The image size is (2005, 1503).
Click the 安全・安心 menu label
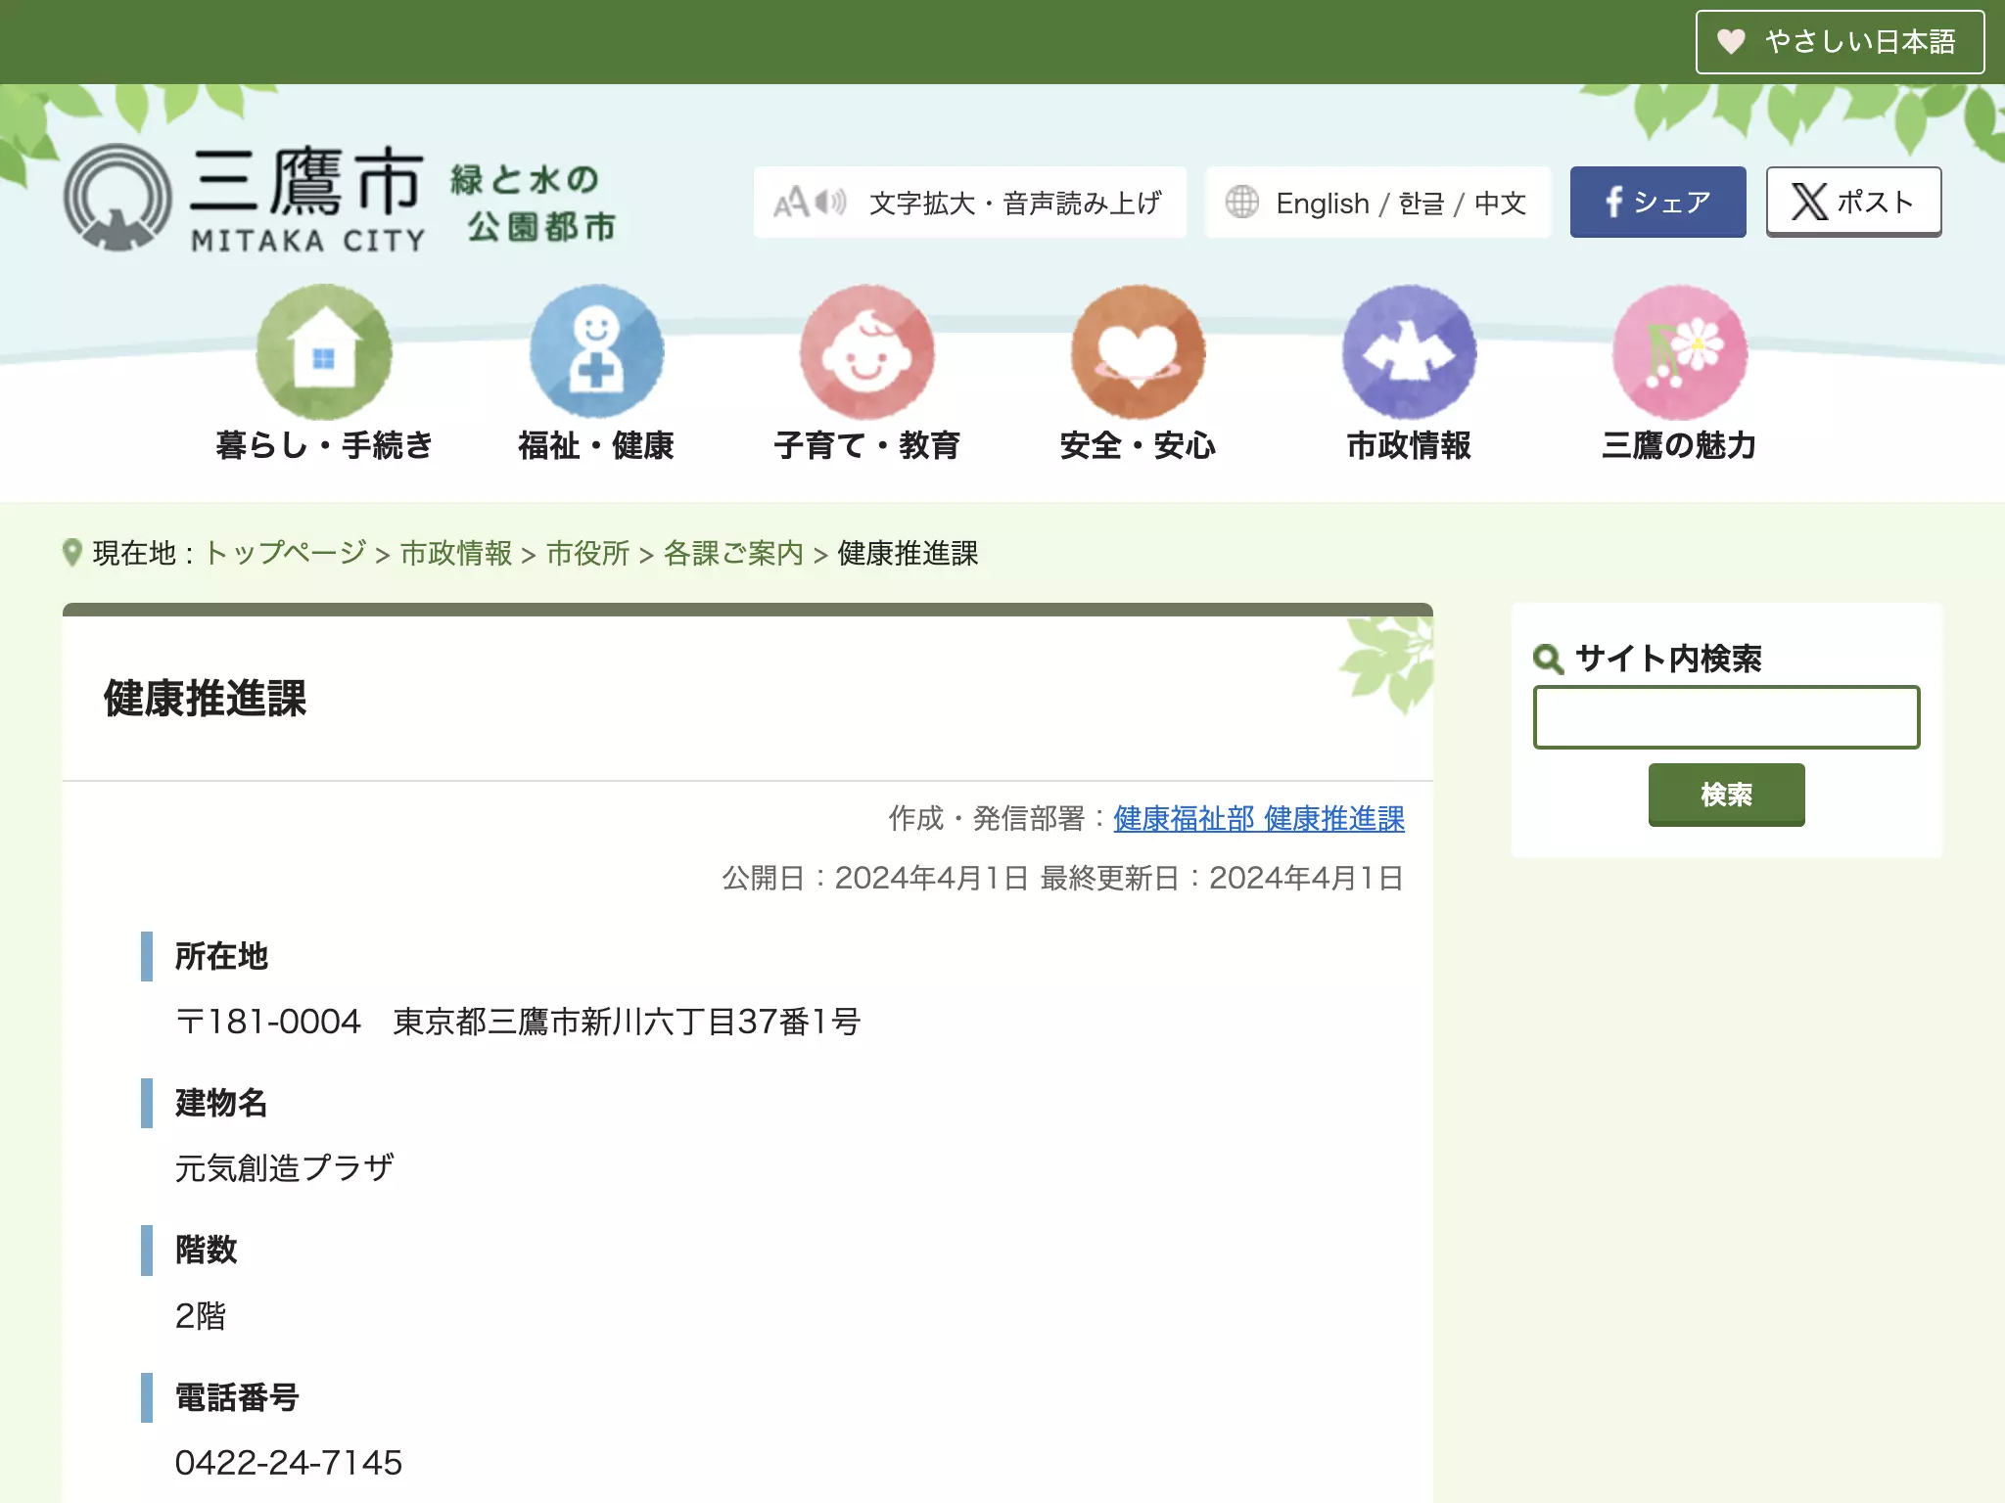(1138, 445)
